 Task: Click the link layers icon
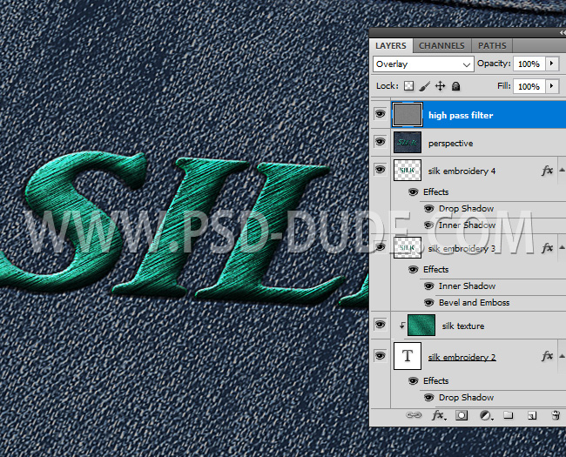click(414, 416)
